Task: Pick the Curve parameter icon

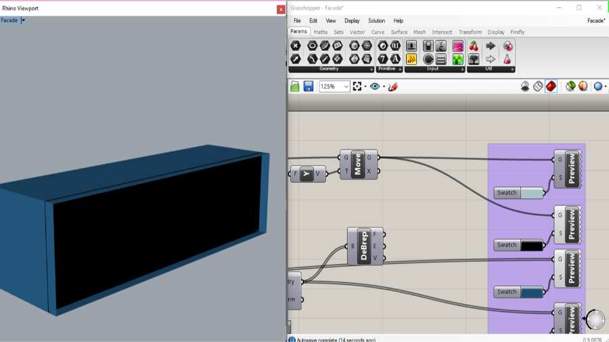Action: (325, 46)
